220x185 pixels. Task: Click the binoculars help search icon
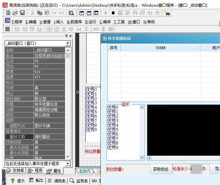pos(167,13)
